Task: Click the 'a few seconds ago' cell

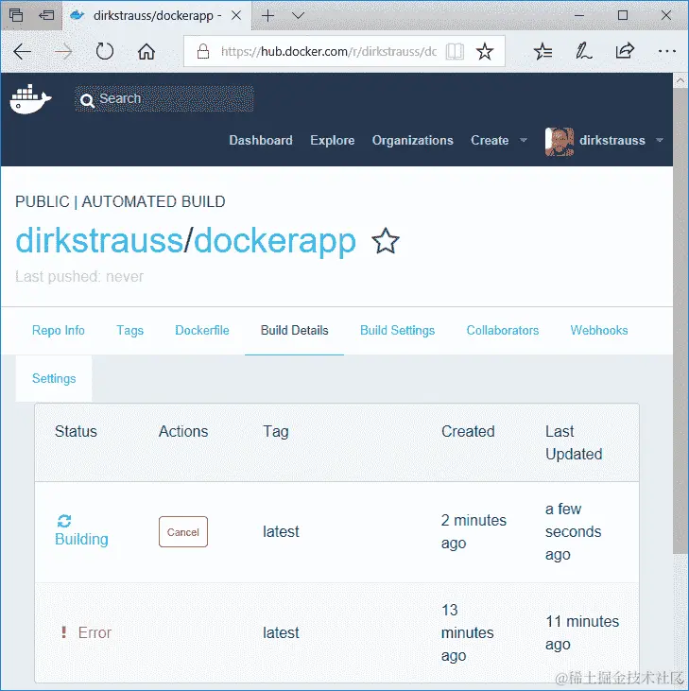Action: [x=573, y=531]
